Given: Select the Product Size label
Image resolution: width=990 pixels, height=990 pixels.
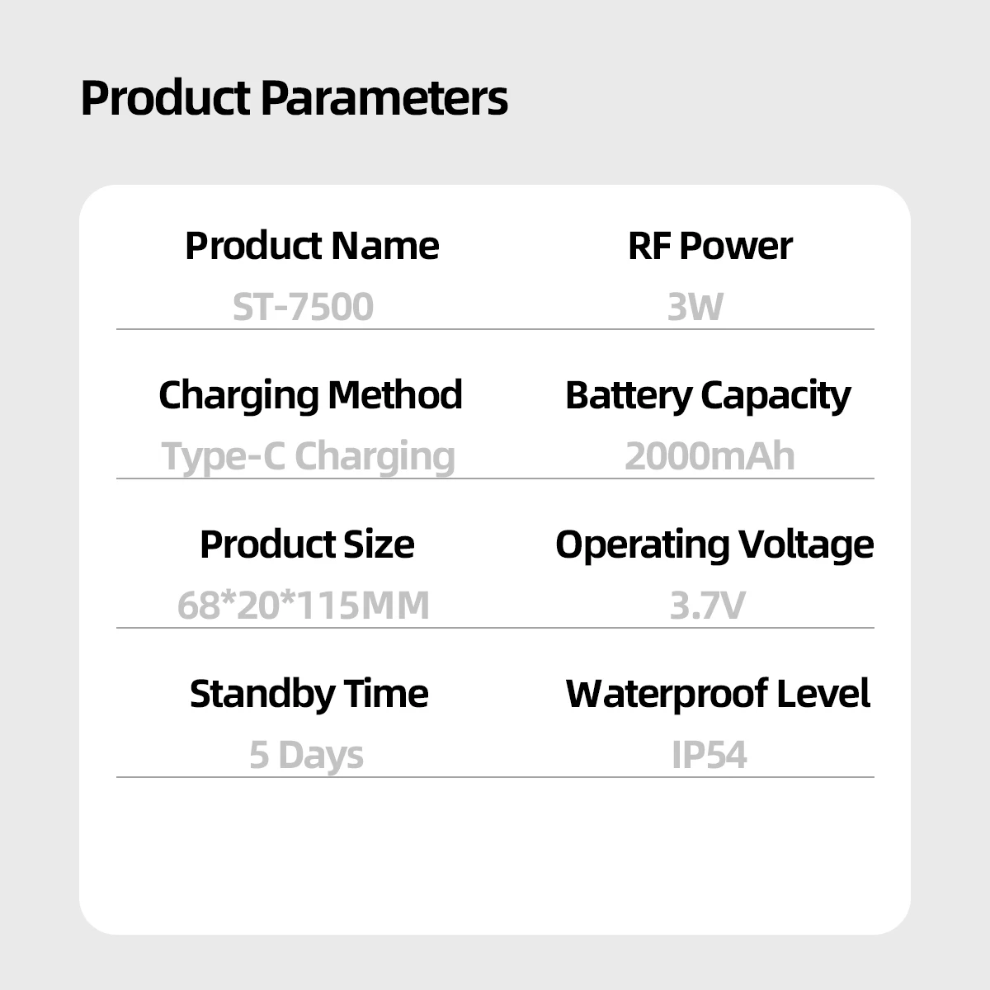Looking at the screenshot, I should coord(307,544).
